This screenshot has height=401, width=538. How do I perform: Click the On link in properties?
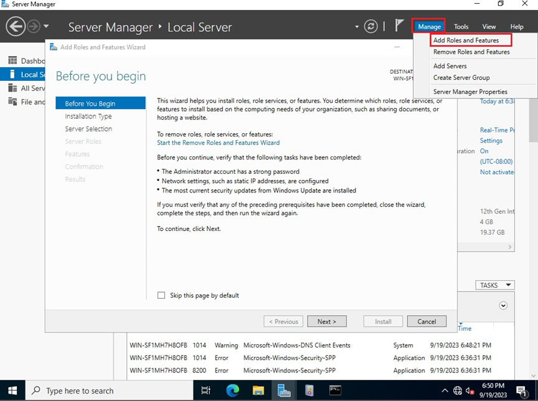[x=484, y=151]
